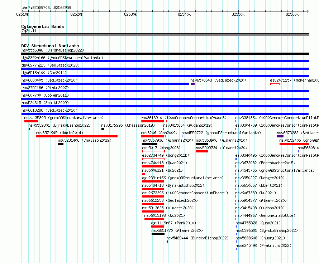
Task: Select nsv607700 (Cooper2011) variant label
Action: pos(45,95)
